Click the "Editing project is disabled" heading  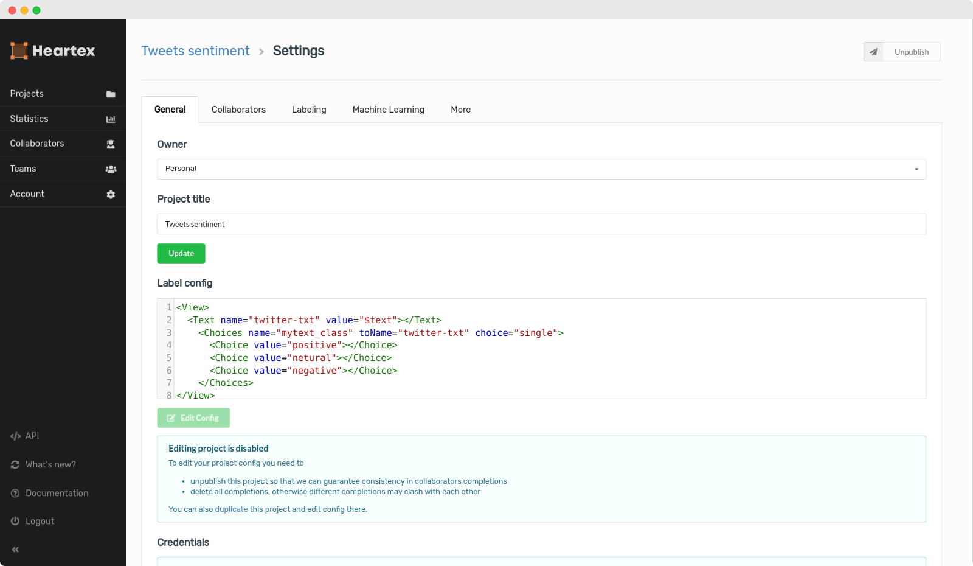218,449
